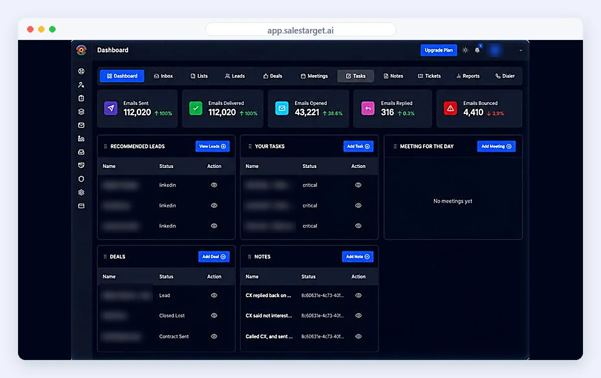The width and height of the screenshot is (601, 378).
Task: Click the Add Meeting button
Action: 496,146
